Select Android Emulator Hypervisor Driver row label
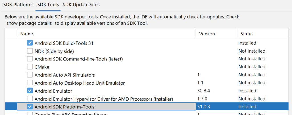 pos(104,99)
